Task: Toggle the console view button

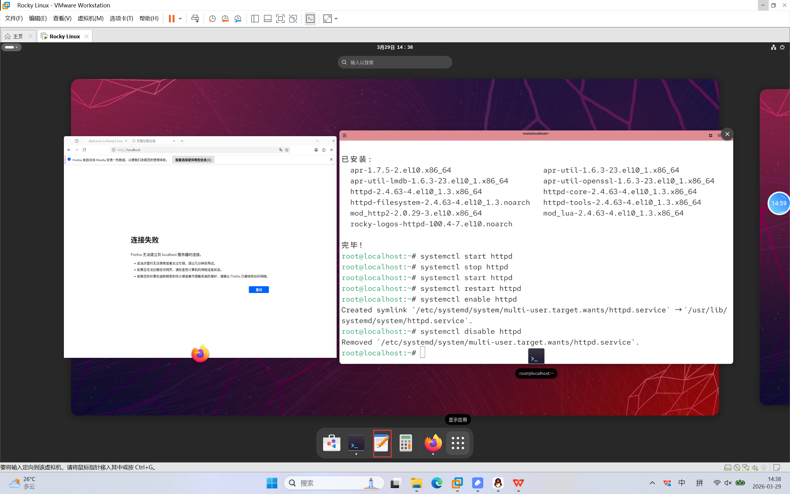Action: [x=310, y=19]
